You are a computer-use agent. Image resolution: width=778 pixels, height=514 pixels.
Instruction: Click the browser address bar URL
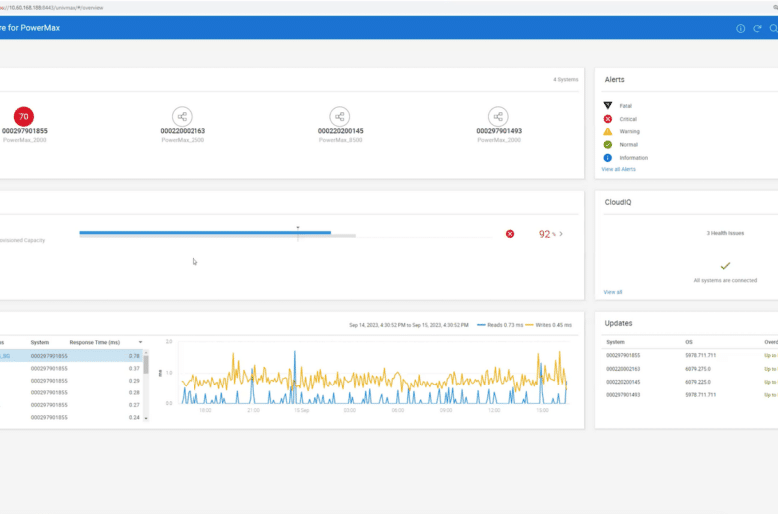[x=52, y=7]
